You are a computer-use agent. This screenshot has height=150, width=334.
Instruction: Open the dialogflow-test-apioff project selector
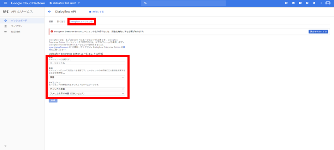(x=65, y=3)
